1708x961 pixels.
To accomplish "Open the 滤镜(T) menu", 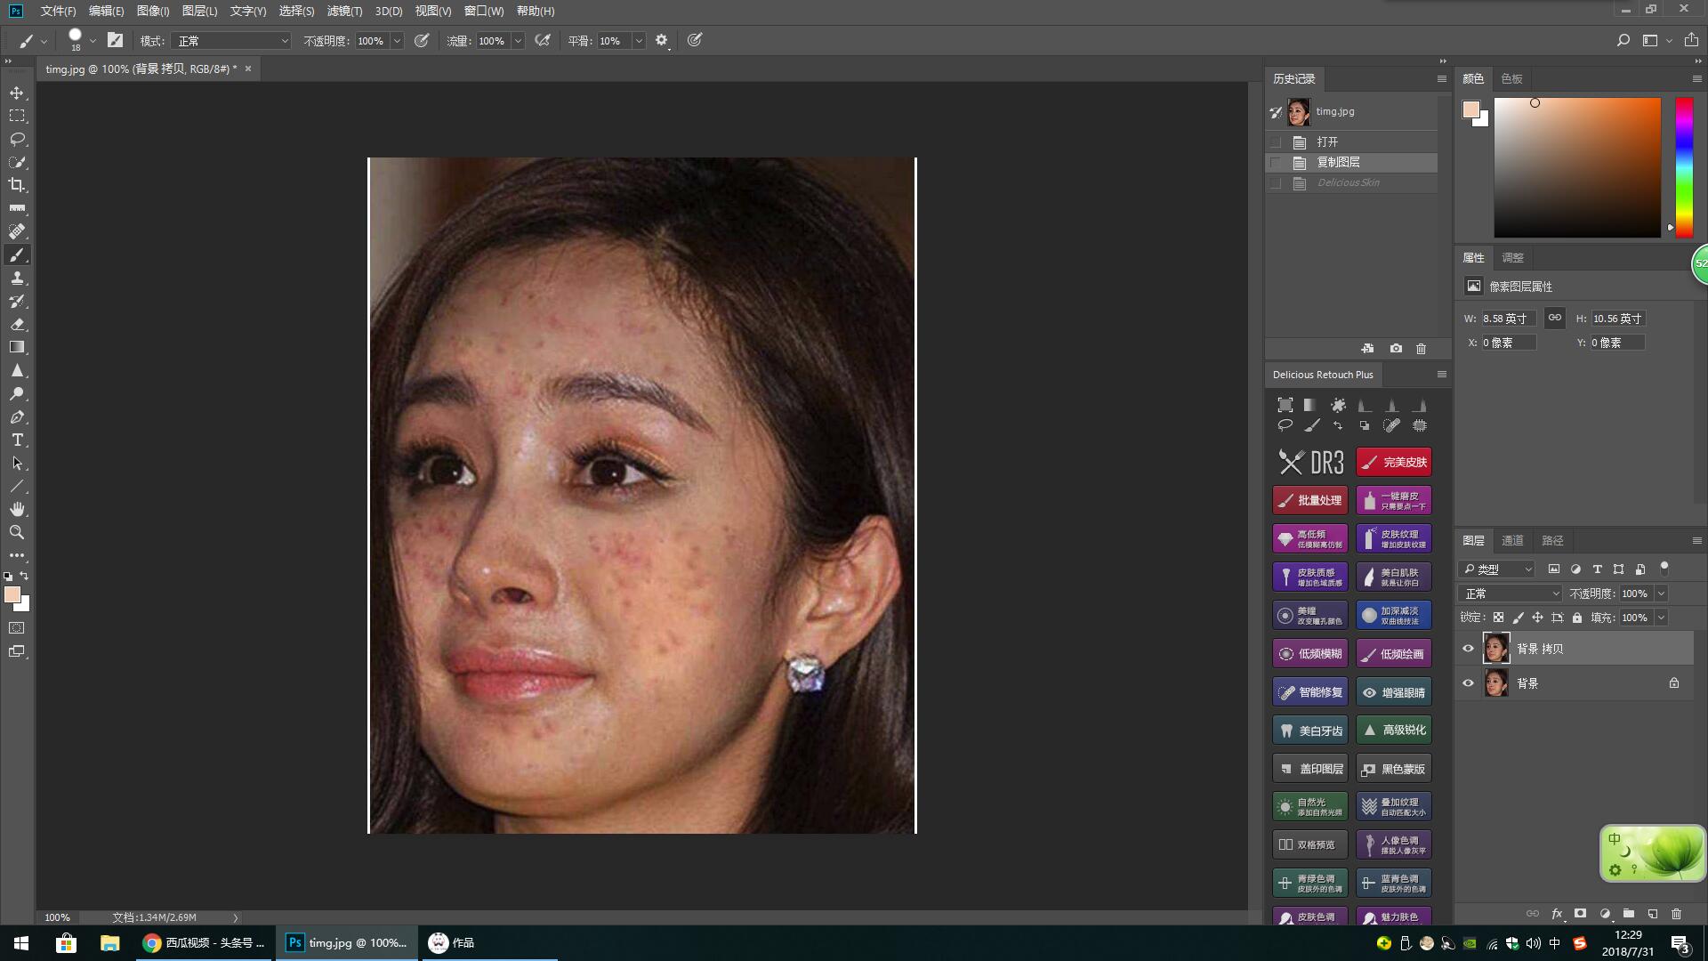I will pos(344,11).
